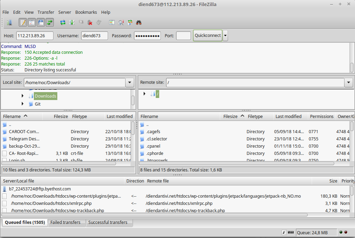Toggle the transfer queue display
Screen dimensions: 355x238
tap(50, 22)
